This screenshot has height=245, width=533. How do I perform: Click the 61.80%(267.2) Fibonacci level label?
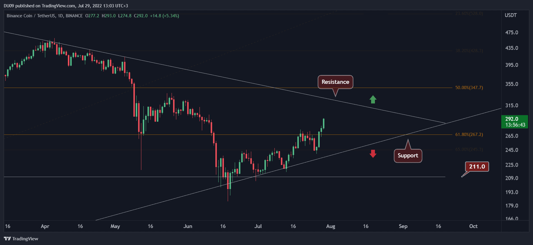click(x=469, y=135)
